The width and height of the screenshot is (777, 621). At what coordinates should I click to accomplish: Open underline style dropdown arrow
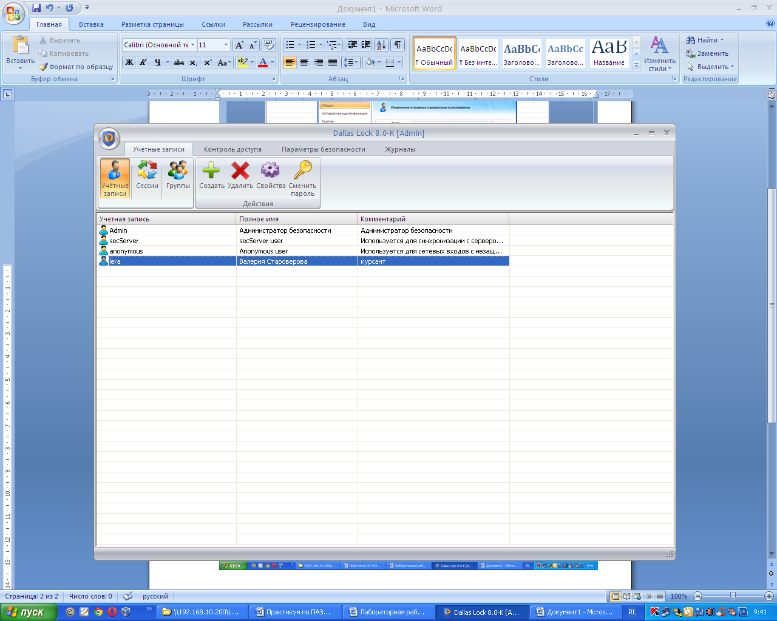168,62
